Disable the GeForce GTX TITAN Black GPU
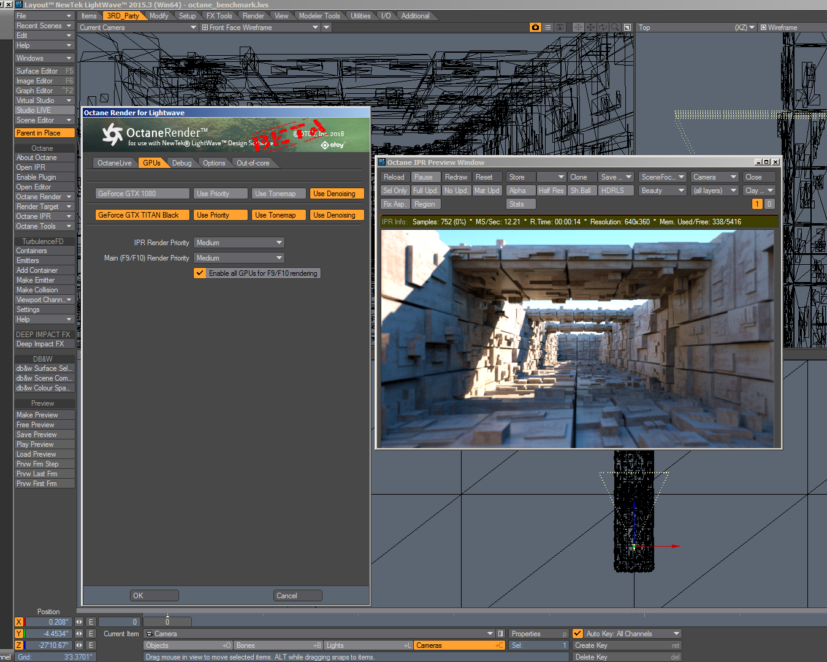 tap(142, 215)
